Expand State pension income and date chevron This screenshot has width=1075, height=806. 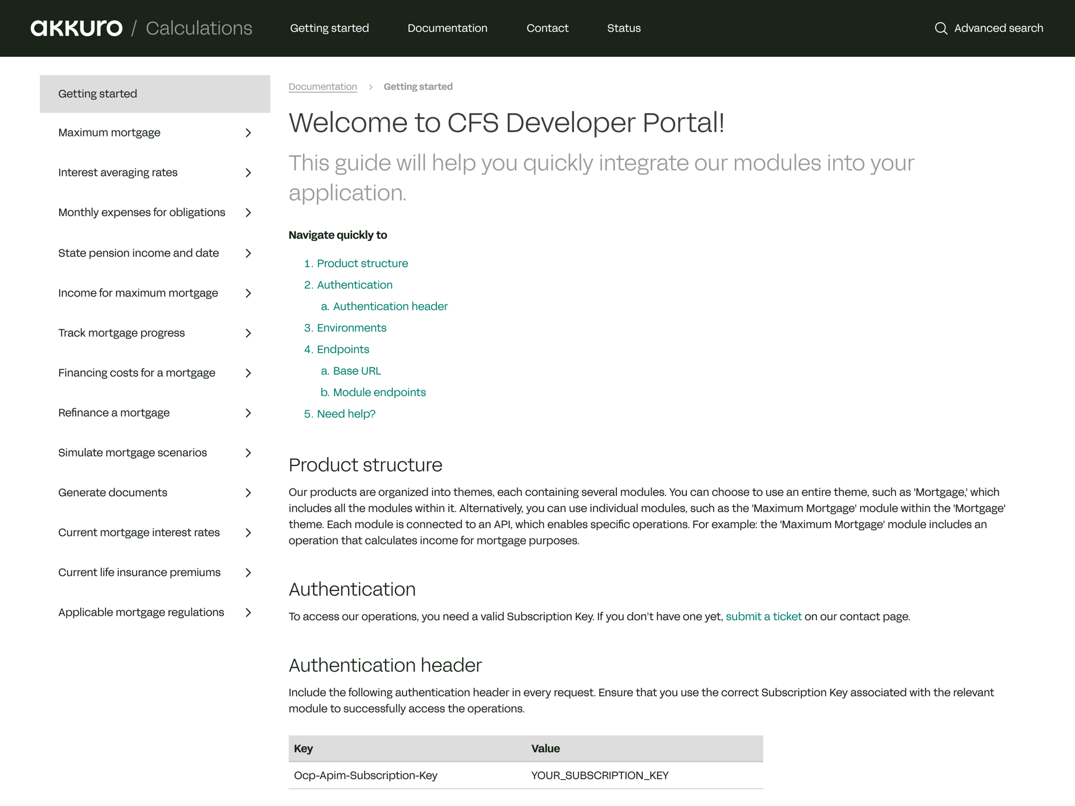point(248,253)
